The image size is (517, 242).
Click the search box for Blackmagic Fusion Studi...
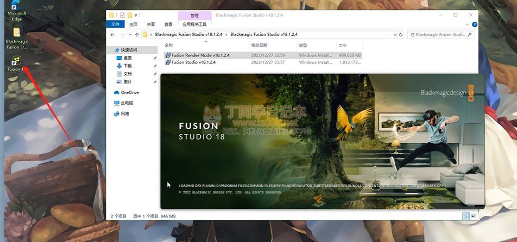pos(441,35)
